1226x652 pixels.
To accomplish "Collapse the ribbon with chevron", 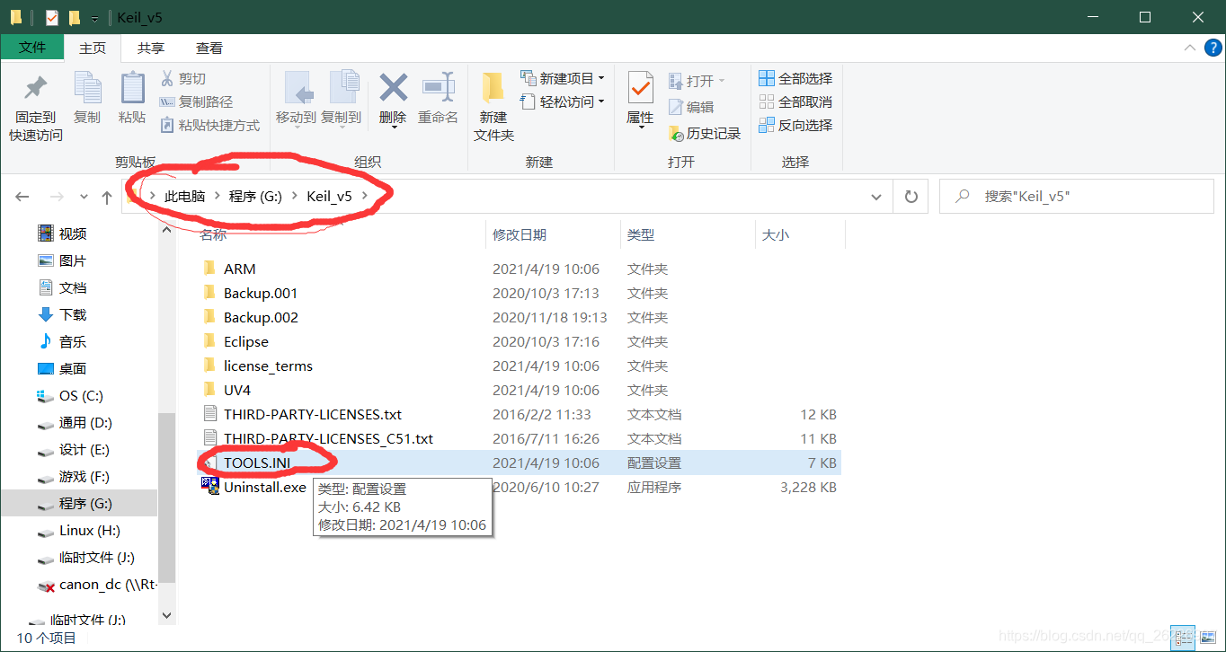I will 1189,48.
